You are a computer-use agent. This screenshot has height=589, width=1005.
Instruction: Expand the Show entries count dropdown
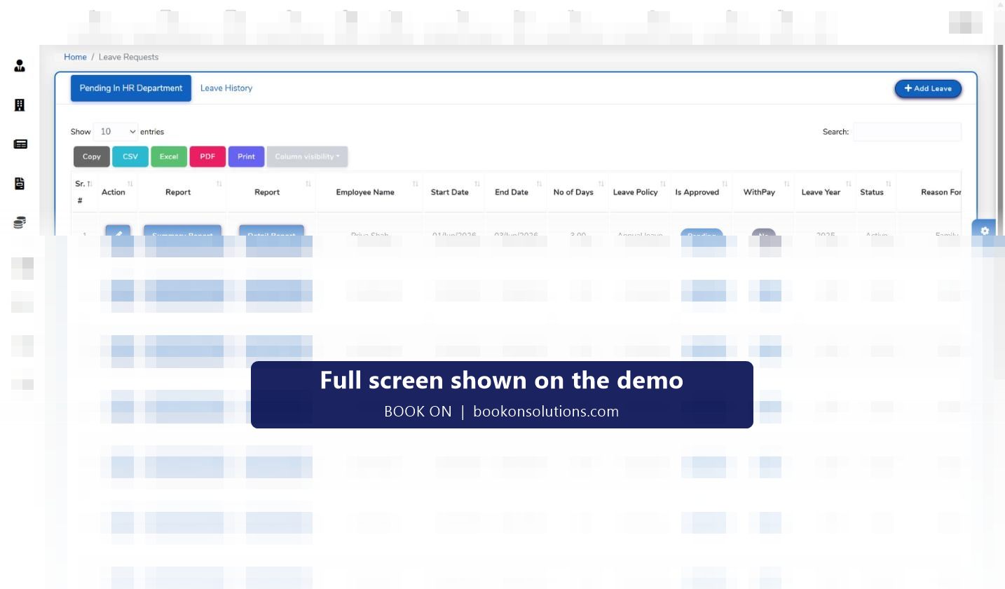click(x=116, y=131)
